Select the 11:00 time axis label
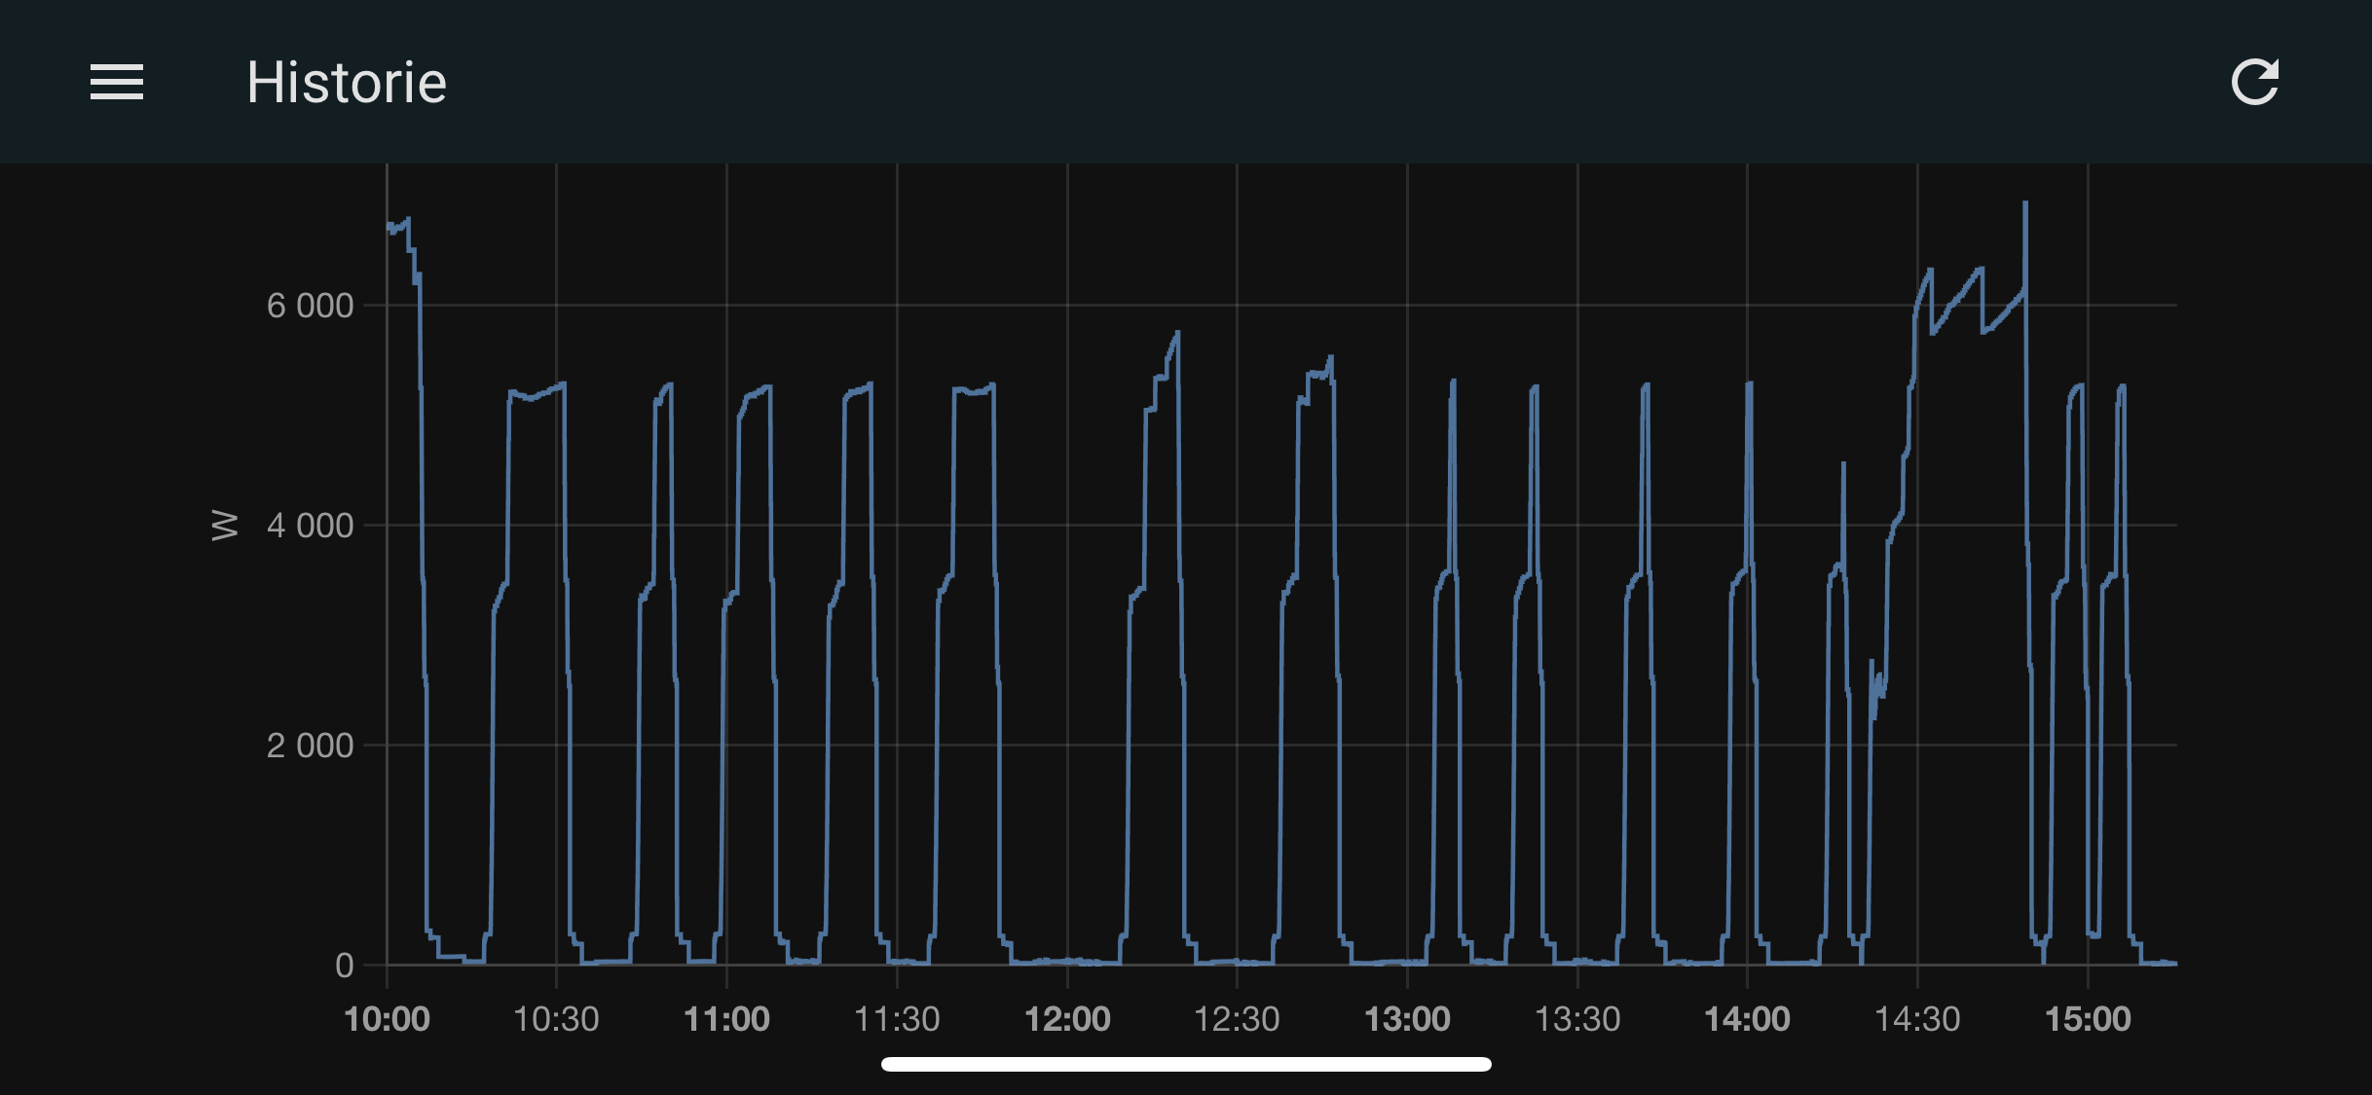 tap(726, 1019)
